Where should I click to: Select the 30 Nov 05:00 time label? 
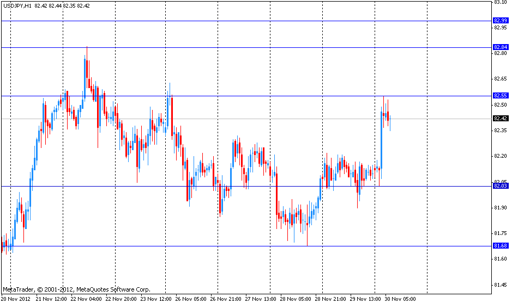[x=401, y=299]
